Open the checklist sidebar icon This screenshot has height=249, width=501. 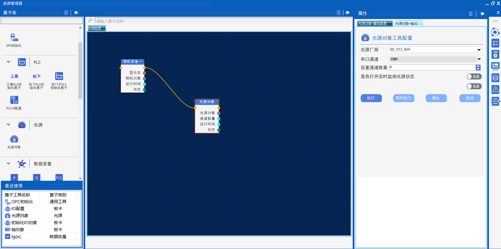[x=495, y=43]
